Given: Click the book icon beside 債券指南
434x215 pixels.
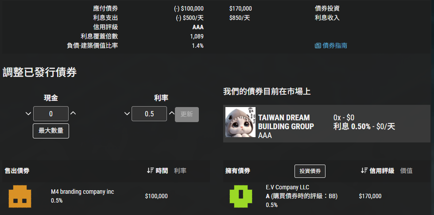Looking at the screenshot, I should pyautogui.click(x=318, y=46).
